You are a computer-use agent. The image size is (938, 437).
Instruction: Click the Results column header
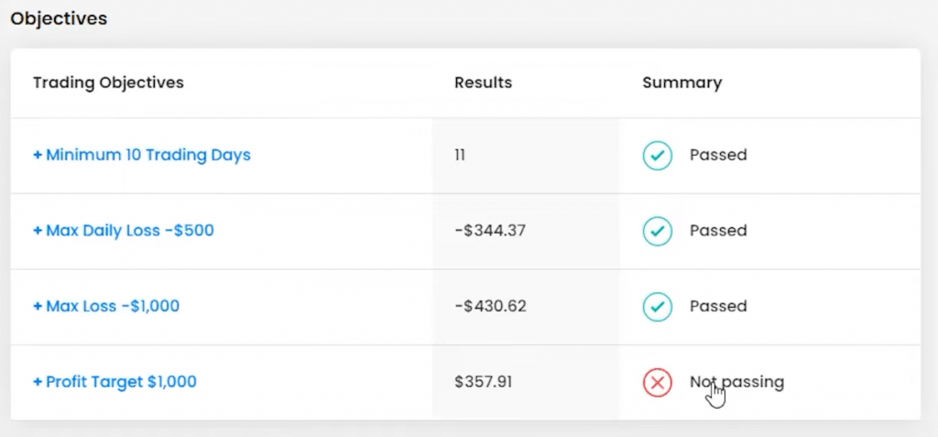tap(483, 82)
